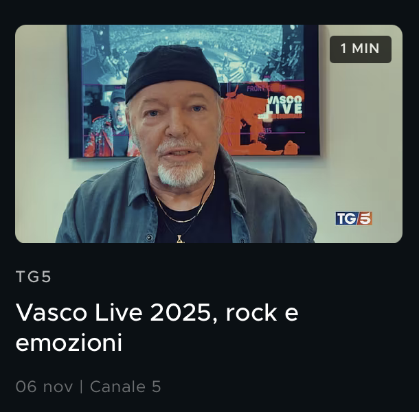The width and height of the screenshot is (419, 412).
Task: Click the man's white goatee beard
Action: (x=181, y=174)
